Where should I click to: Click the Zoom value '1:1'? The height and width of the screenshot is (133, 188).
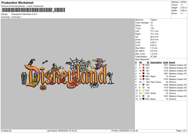[182, 13]
